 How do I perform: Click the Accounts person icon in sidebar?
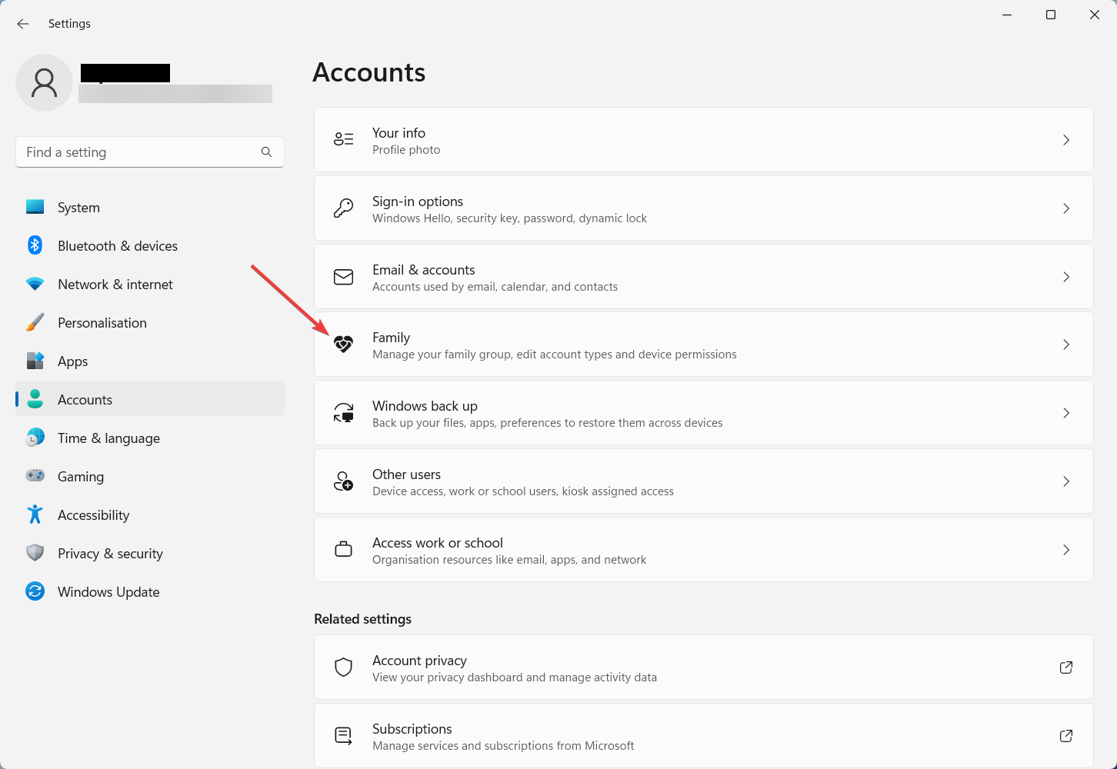coord(35,399)
